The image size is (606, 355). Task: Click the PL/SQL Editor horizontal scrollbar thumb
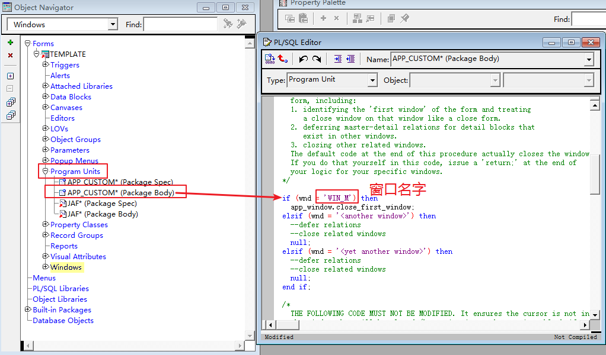(287, 325)
